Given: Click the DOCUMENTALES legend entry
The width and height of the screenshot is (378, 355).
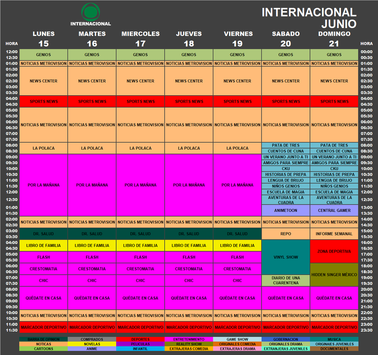Looking at the screenshot, I should (x=334, y=349).
